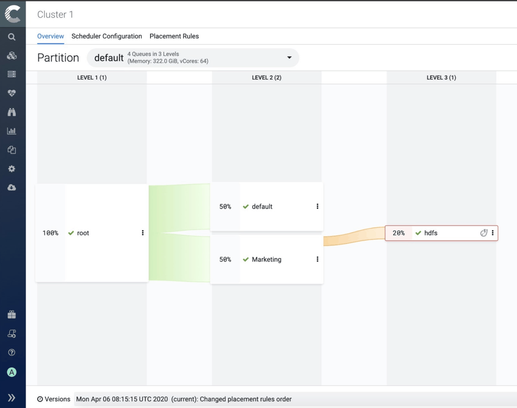Expand the sidebar with the double chevron

tap(11, 398)
